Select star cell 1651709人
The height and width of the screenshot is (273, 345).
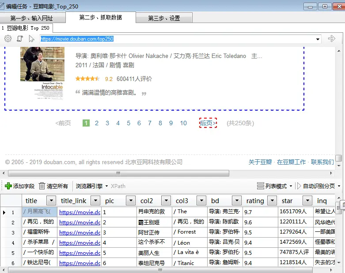point(296,212)
